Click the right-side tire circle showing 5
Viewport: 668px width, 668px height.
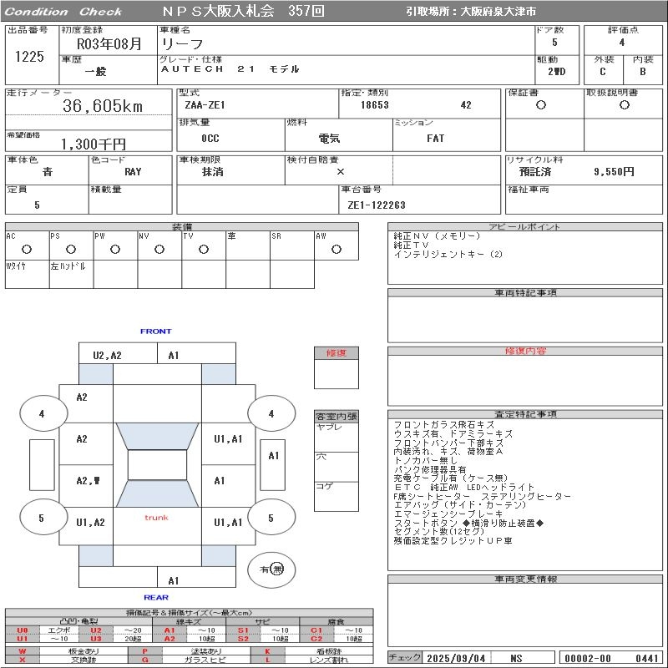click(271, 518)
